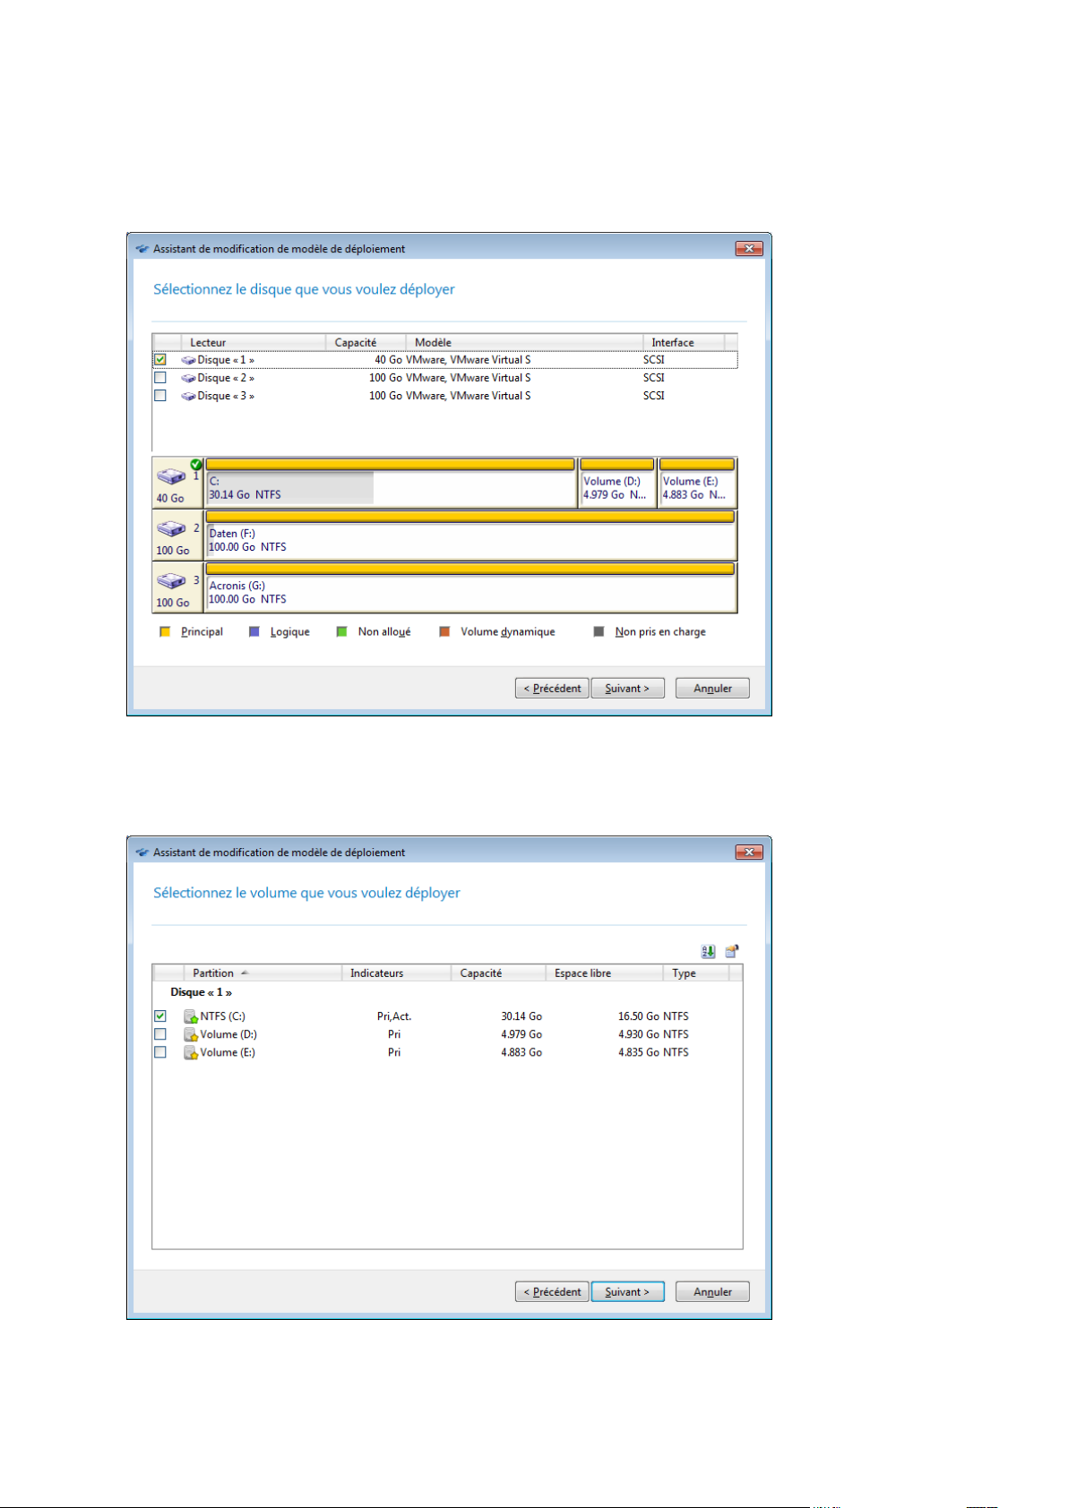
Task: Click the sort order icon above volume table
Action: pos(708,951)
